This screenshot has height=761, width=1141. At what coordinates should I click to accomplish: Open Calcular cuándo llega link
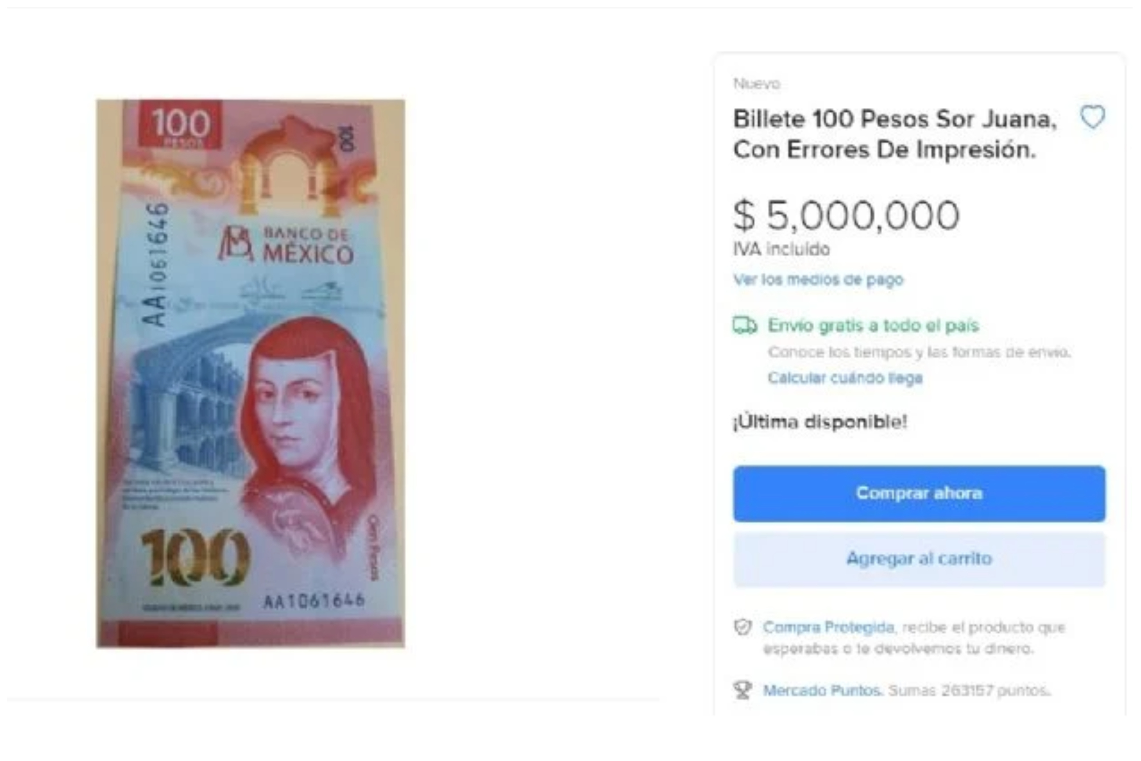click(845, 378)
